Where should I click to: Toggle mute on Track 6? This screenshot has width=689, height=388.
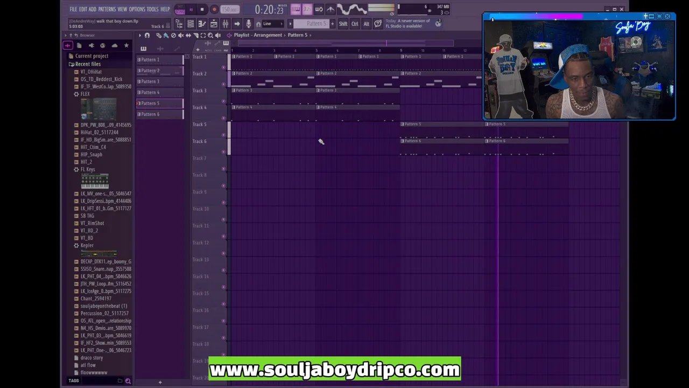[x=224, y=151]
